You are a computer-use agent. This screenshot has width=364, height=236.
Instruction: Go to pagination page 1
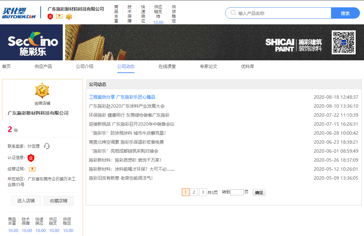click(x=185, y=192)
